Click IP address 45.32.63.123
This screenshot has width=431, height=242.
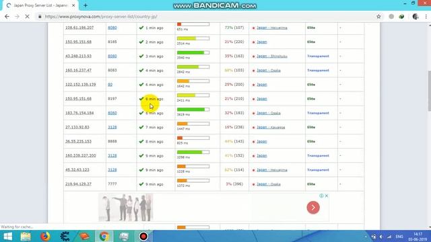coord(77,170)
